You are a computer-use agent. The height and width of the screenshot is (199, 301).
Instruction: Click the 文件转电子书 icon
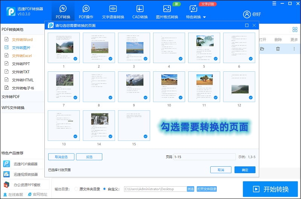point(6,87)
